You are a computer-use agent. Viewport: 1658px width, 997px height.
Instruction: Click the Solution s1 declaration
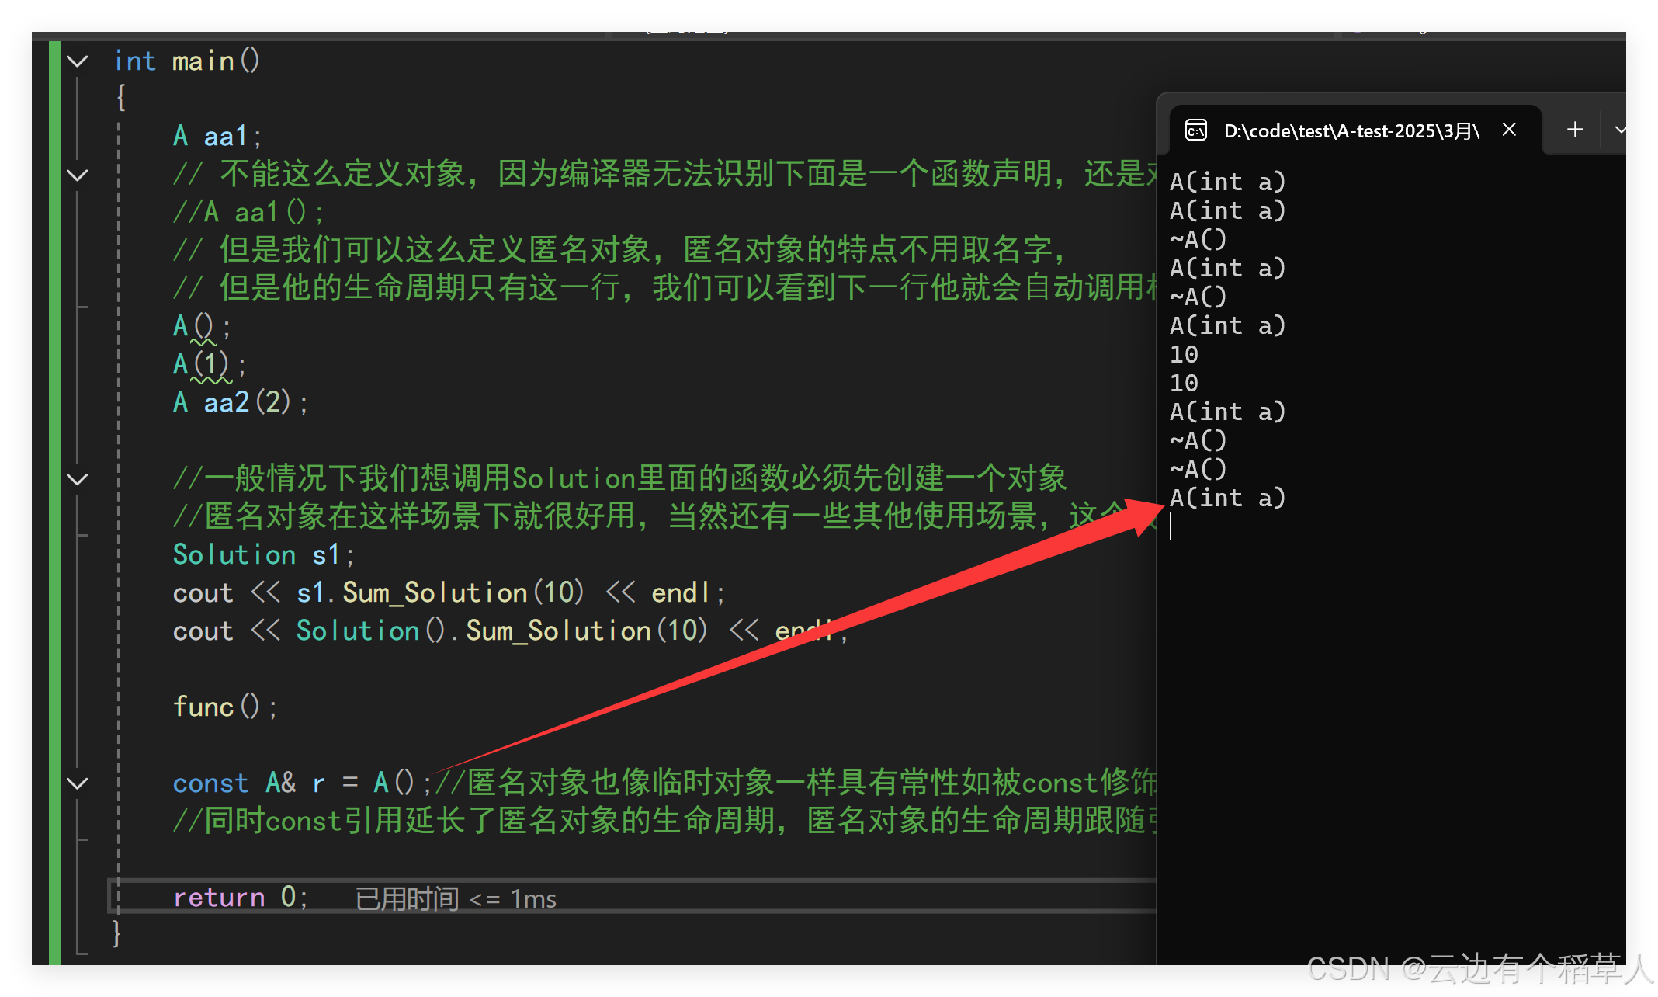pyautogui.click(x=262, y=555)
